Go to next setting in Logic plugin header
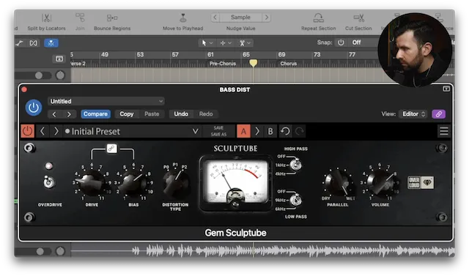The width and height of the screenshot is (469, 276). point(69,114)
